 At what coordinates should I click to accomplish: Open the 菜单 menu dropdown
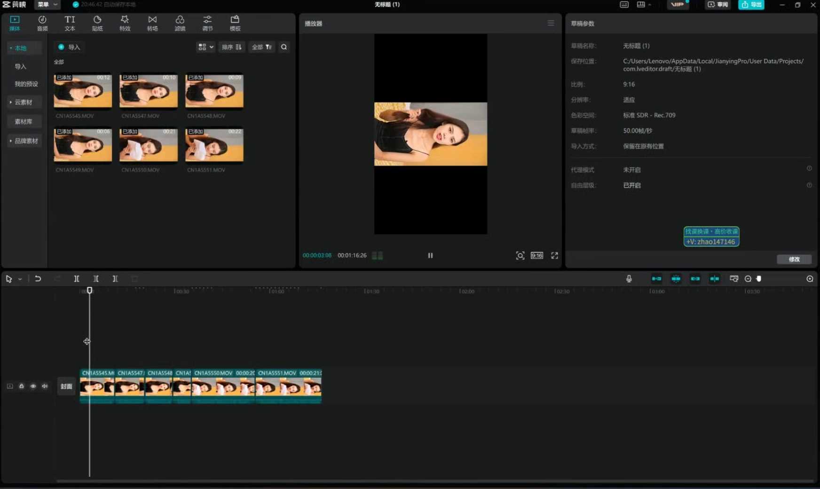point(47,4)
